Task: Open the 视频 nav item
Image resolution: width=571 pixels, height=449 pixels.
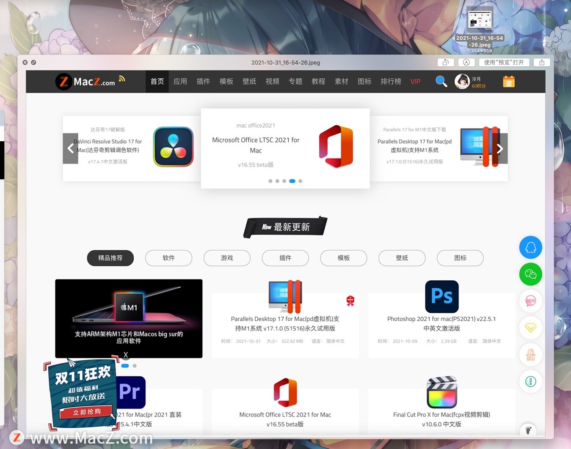Action: 272,81
